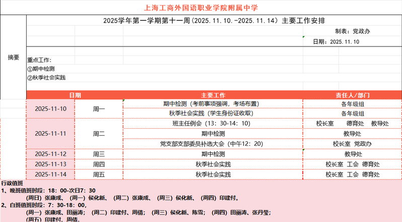
Task: Click the 摘要 merged cell
Action: [x=13, y=57]
